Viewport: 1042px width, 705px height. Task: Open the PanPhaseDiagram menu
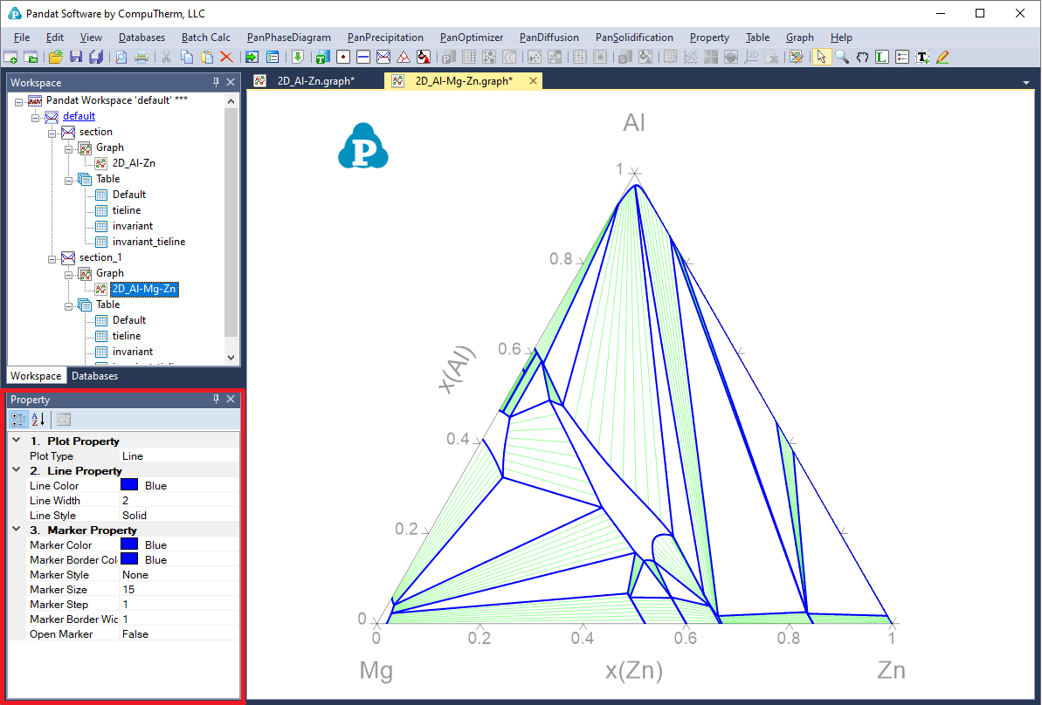pyautogui.click(x=288, y=38)
